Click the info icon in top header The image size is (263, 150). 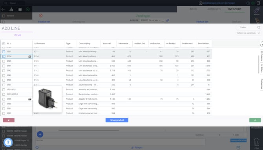tap(248, 3)
